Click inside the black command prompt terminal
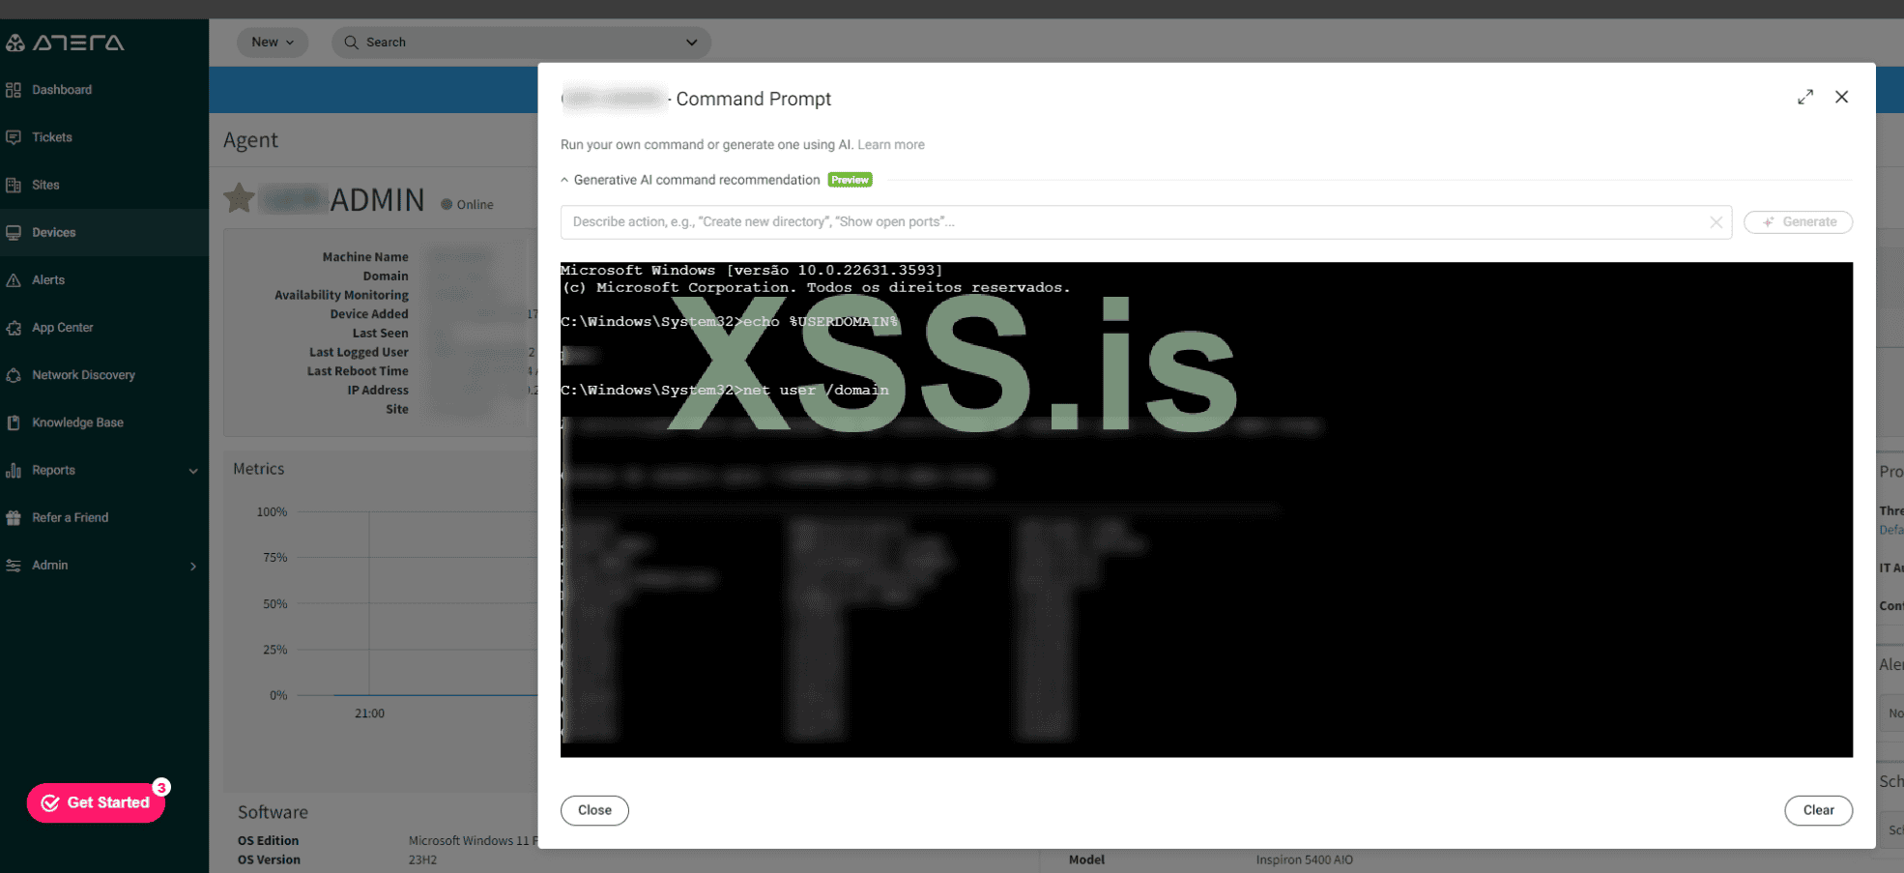The height and width of the screenshot is (873, 1904). pos(1206,509)
